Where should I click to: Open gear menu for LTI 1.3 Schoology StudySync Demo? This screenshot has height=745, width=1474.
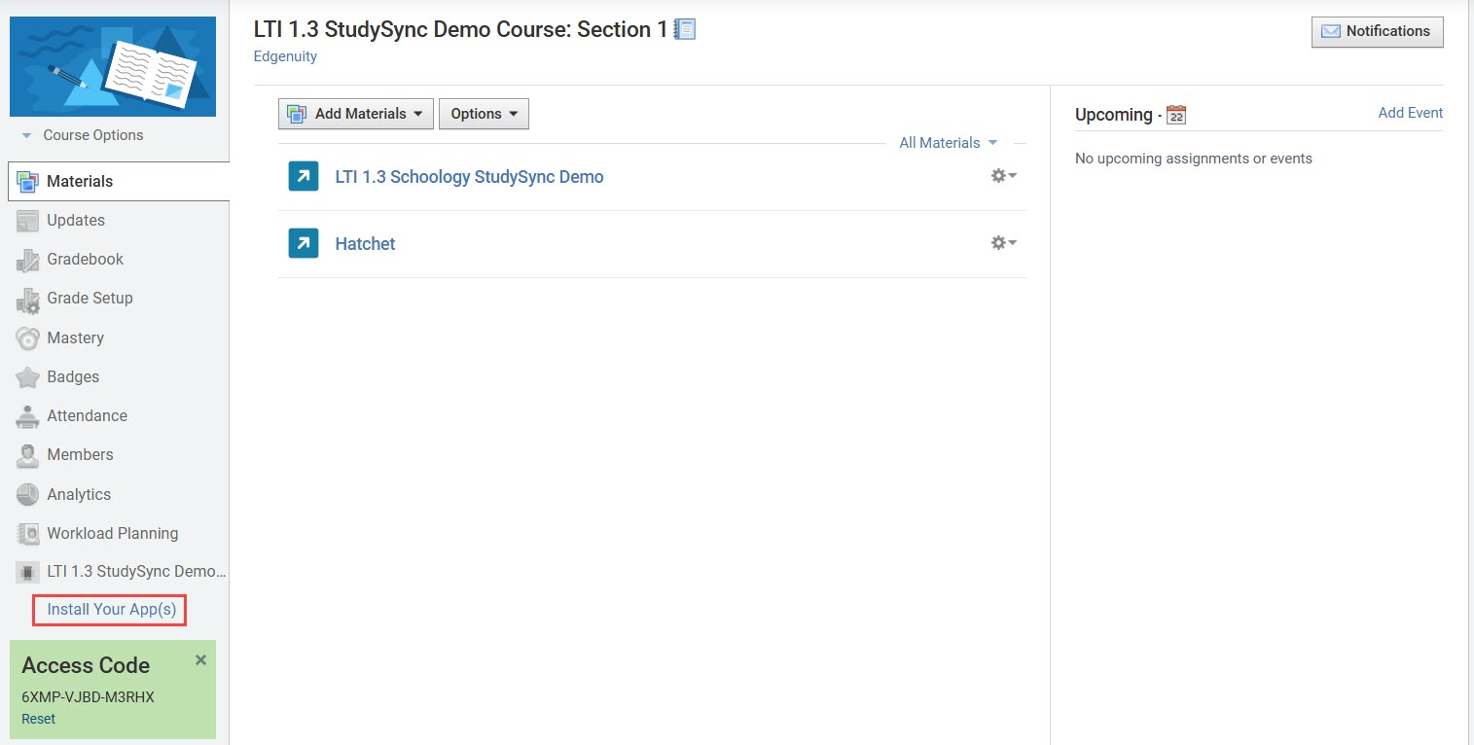pos(1003,176)
